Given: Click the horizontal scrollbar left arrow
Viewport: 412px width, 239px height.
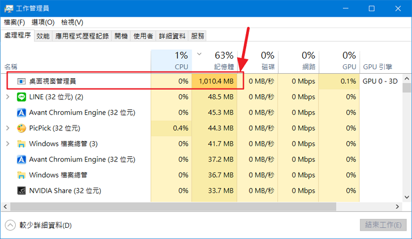Looking at the screenshot, I should (5, 207).
